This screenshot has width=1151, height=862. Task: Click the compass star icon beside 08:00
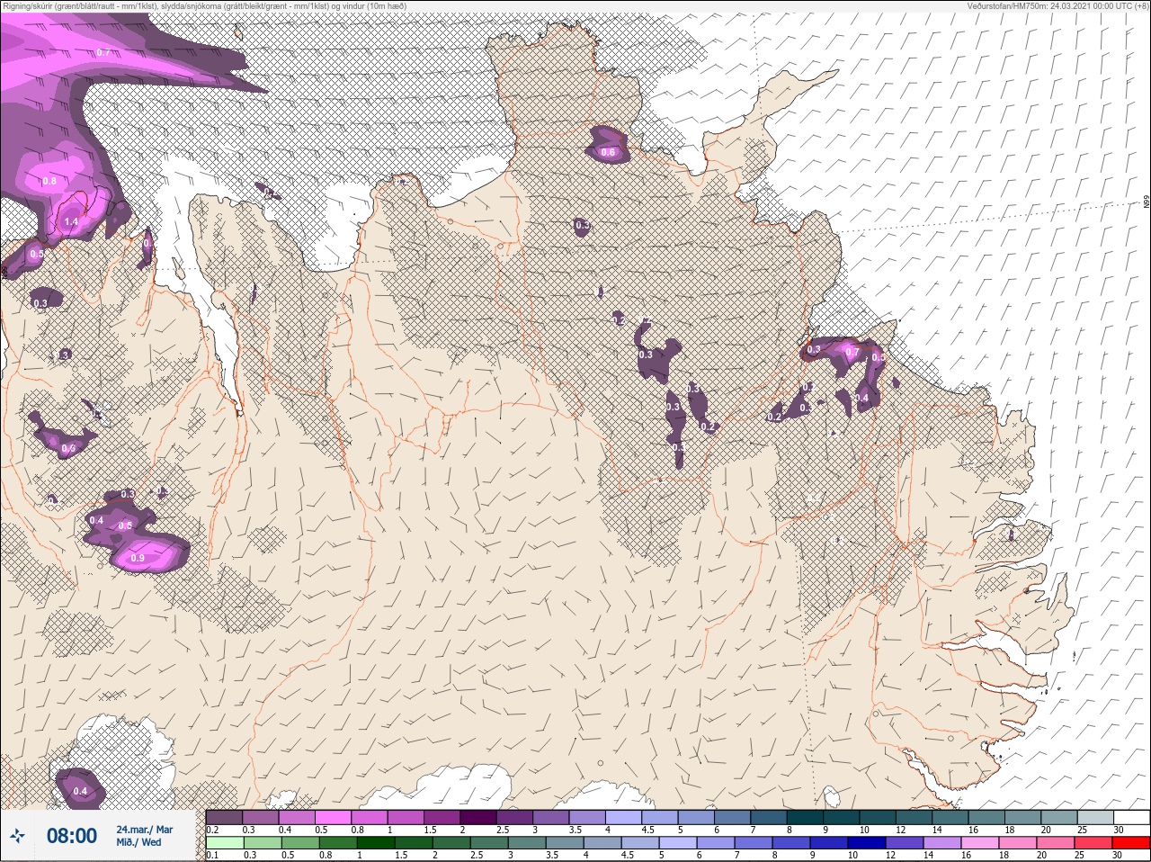pyautogui.click(x=17, y=836)
